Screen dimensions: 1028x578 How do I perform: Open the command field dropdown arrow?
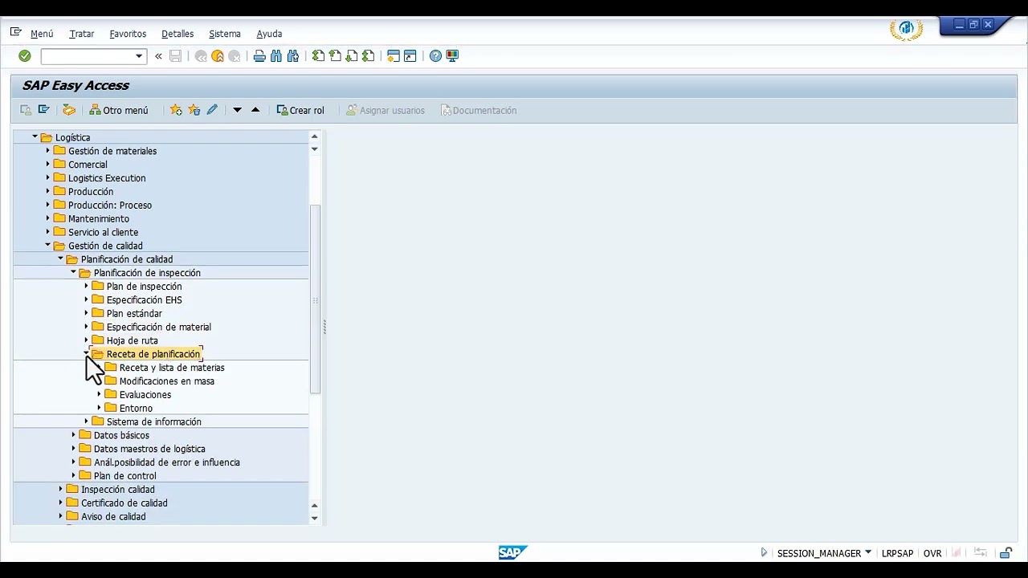[139, 56]
